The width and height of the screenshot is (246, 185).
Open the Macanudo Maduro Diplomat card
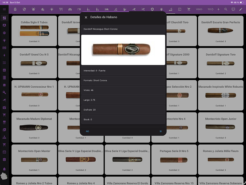(34, 128)
